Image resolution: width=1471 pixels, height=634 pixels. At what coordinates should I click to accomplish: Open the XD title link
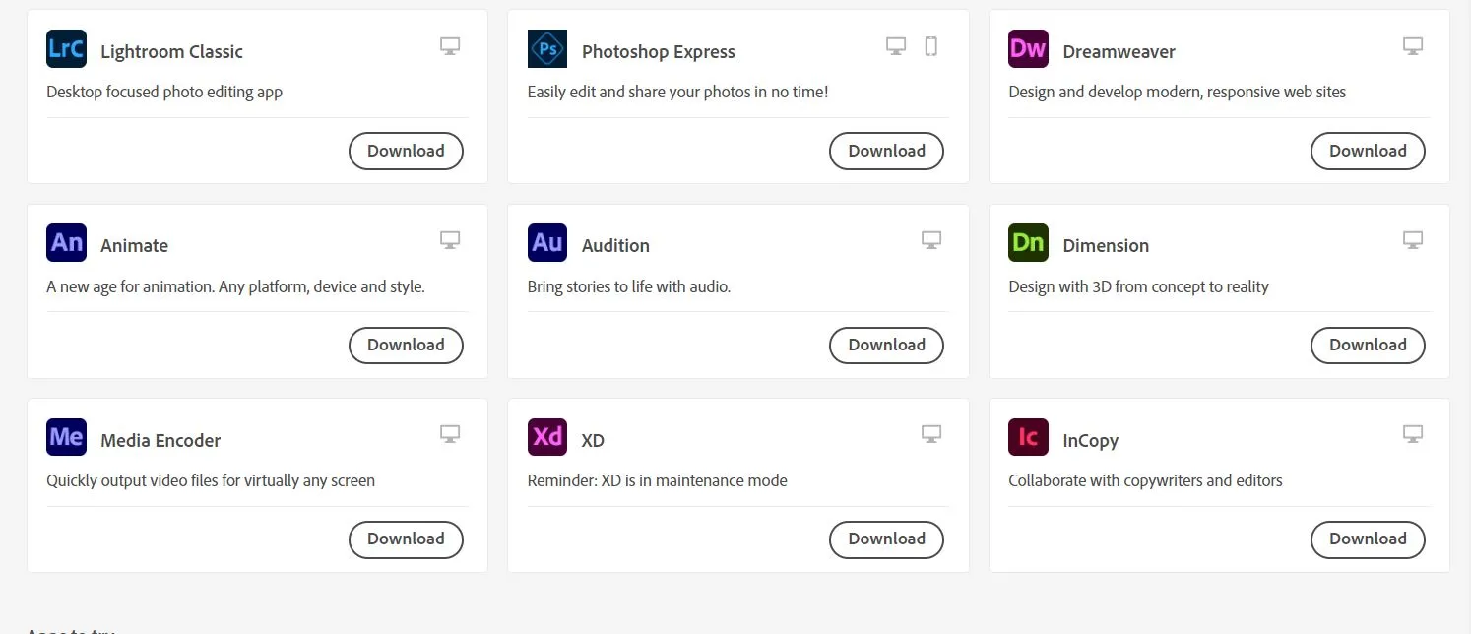(x=593, y=440)
